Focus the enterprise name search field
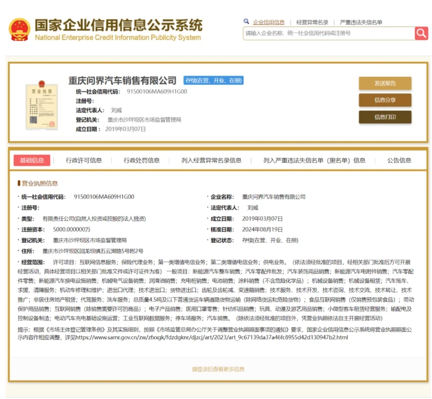432x399 pixels. click(329, 33)
